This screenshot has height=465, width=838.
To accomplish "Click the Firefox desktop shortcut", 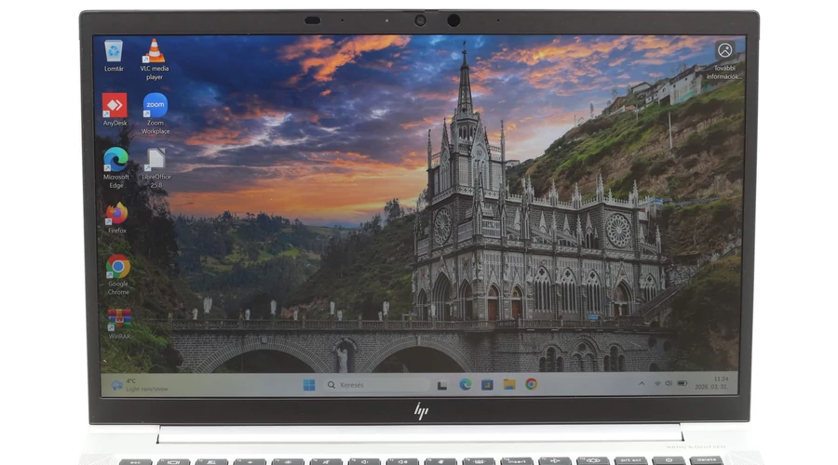I will (x=116, y=214).
